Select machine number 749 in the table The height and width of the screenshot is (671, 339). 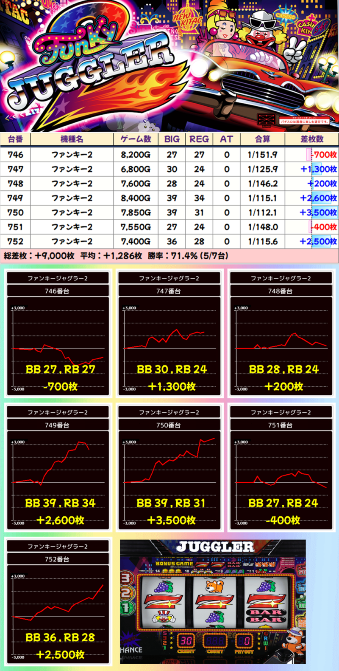(15, 198)
